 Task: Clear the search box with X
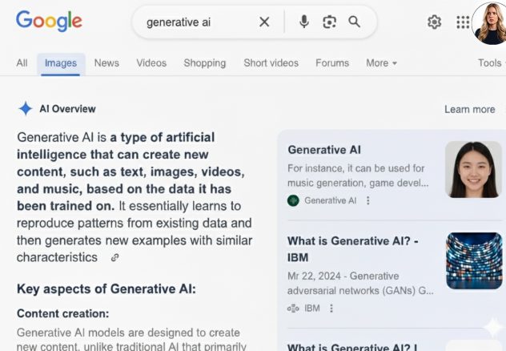tap(264, 22)
